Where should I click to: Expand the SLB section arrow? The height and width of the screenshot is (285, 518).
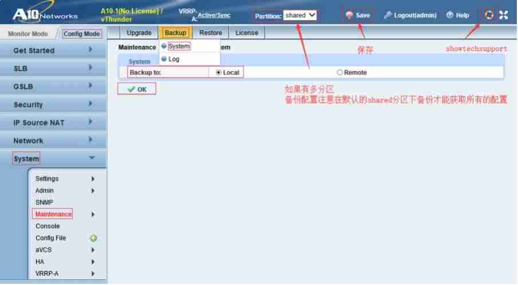(90, 68)
